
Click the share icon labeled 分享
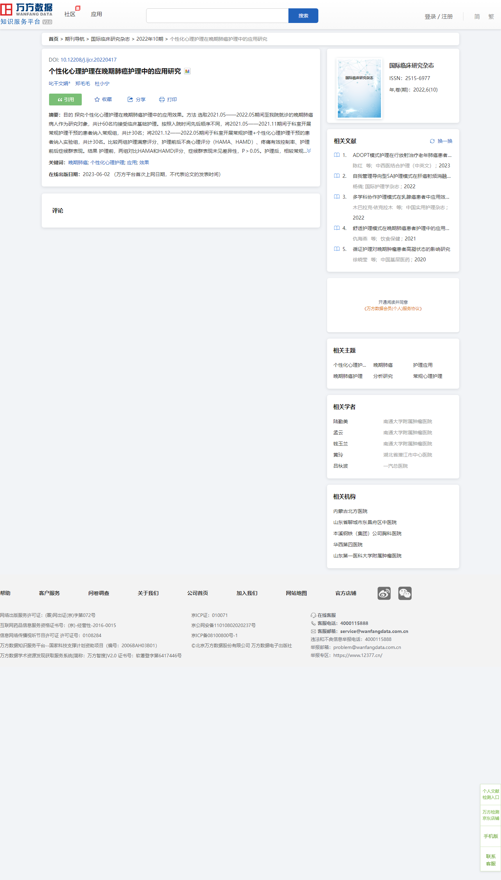point(130,100)
